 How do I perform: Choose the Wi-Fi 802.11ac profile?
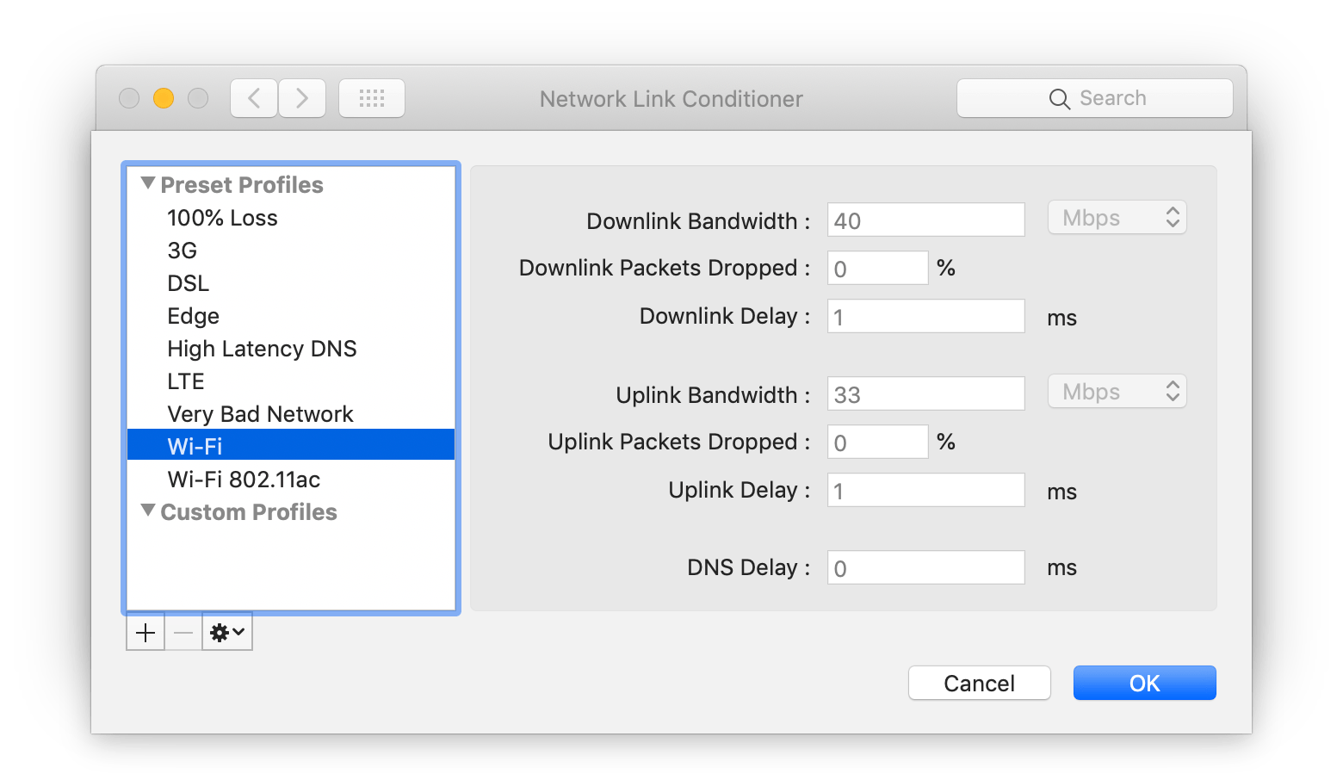[x=244, y=480]
